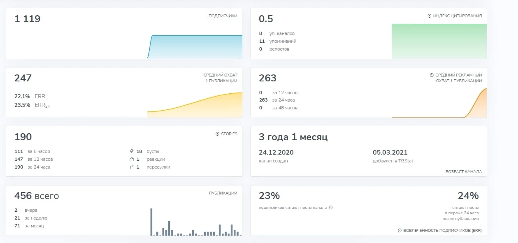
Task: Click the green citation index chart
Action: pyautogui.click(x=439, y=41)
